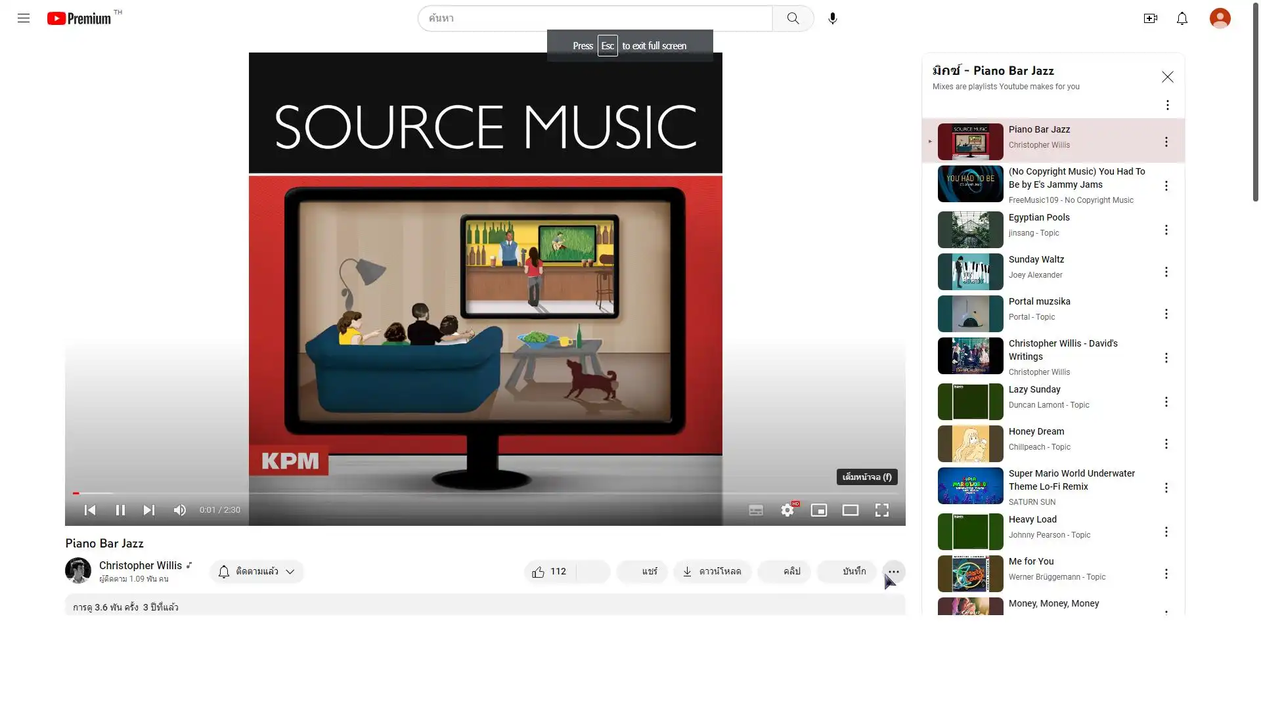Enable the miniplayer mode icon
The height and width of the screenshot is (709, 1261).
pos(818,510)
